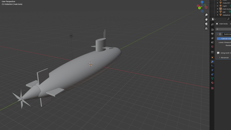Select the Catmull-Clark subdivision button
This screenshot has width=231, height=130.
coord(224,39)
